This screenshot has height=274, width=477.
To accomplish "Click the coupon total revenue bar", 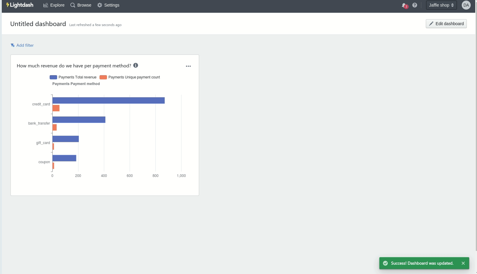I will [64, 158].
